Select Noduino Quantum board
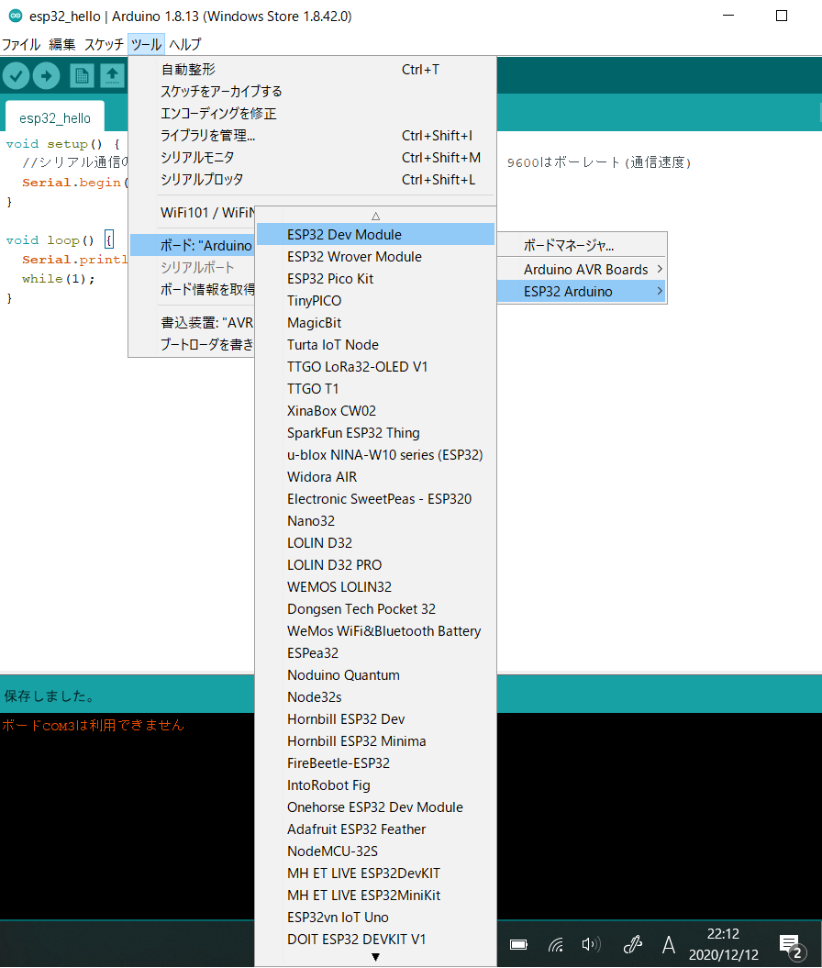 (x=375, y=674)
